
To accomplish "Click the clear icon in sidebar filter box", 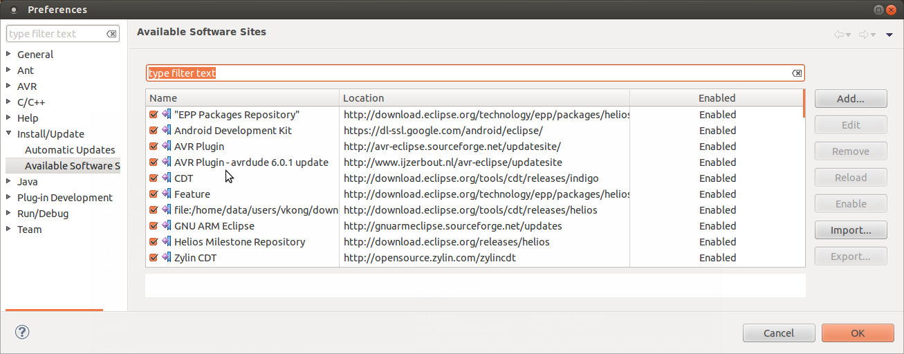I will point(111,34).
